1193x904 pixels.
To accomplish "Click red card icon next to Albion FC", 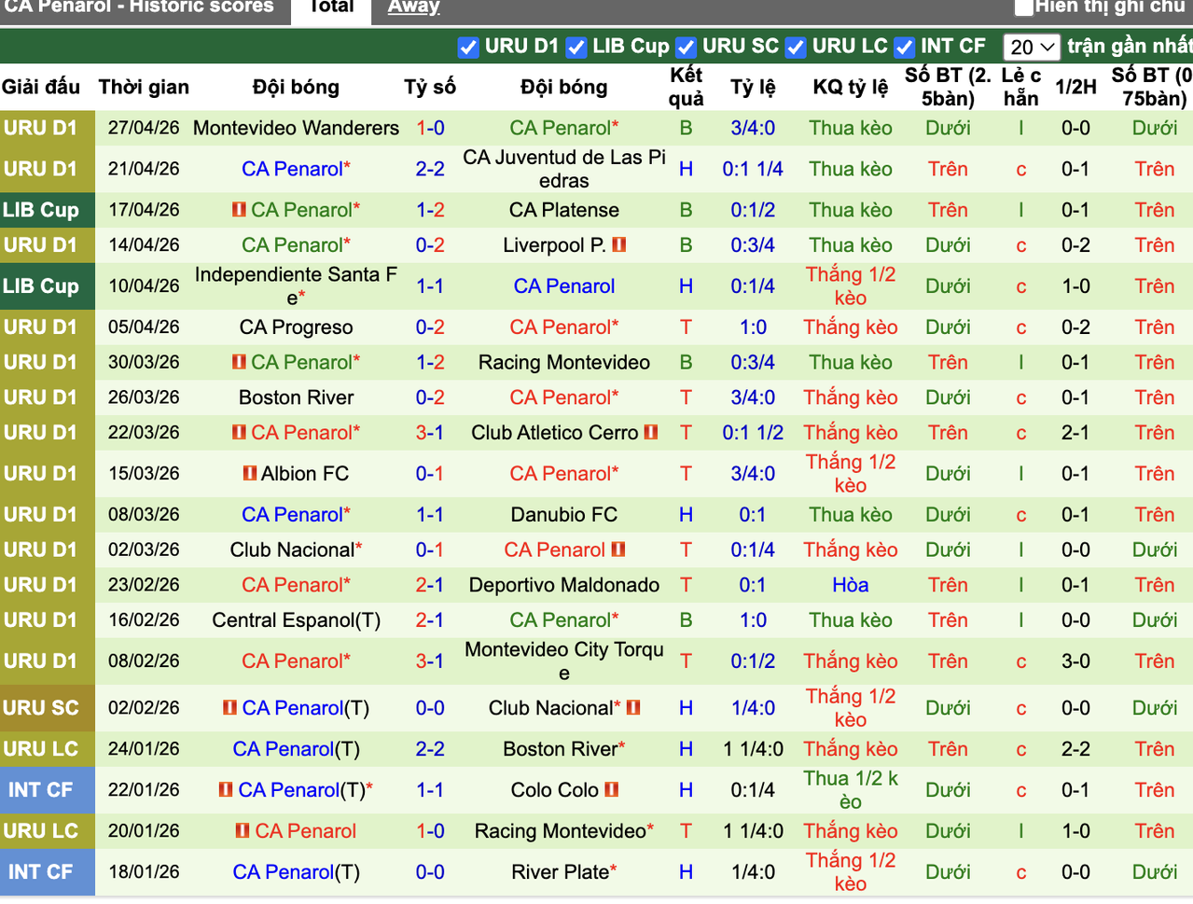I will click(250, 474).
